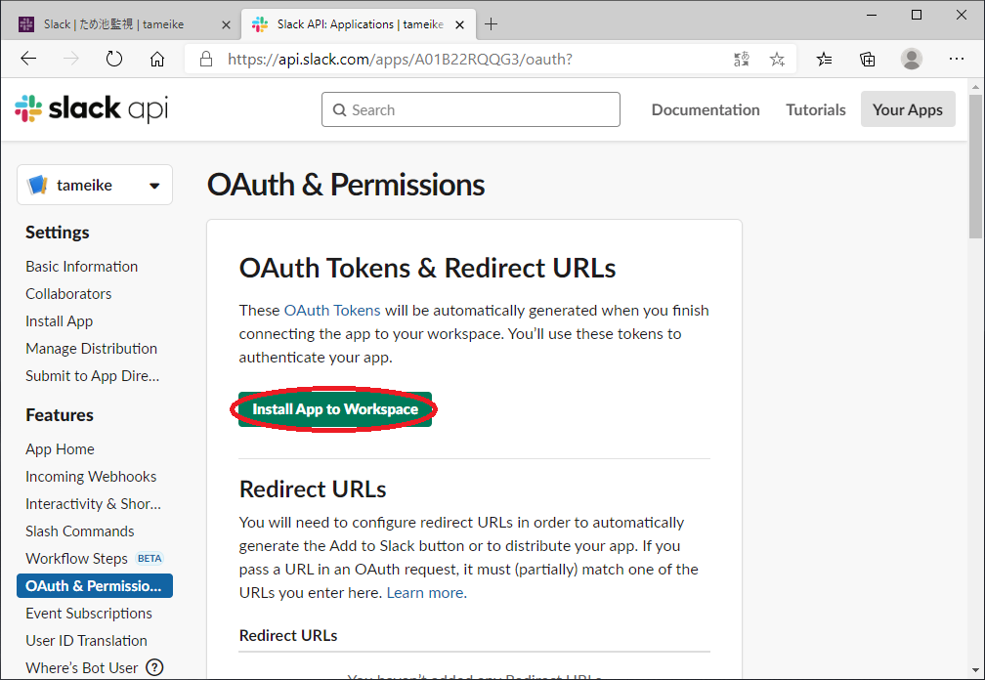Open the browser settings ellipsis menu
985x680 pixels.
click(957, 59)
